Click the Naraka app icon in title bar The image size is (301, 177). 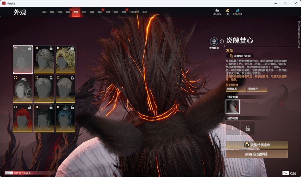[x=4, y=3]
